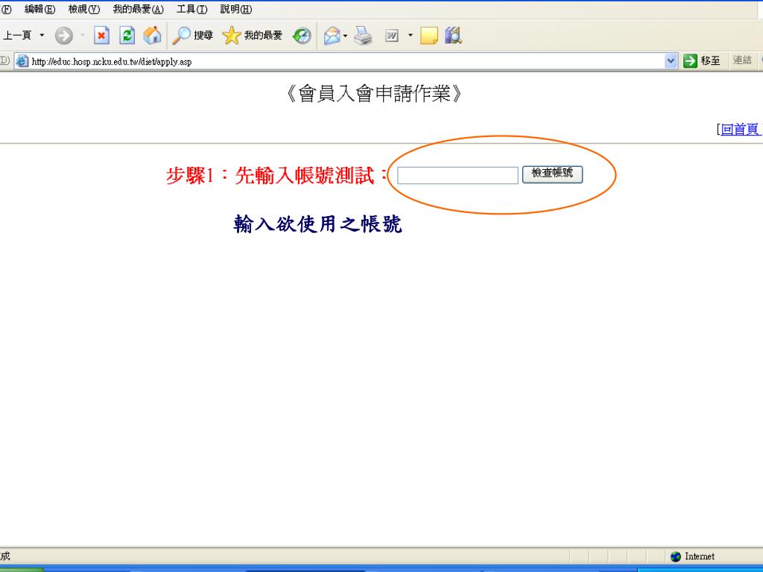Click the 移至 Go button
Image resolution: width=763 pixels, height=572 pixels.
click(701, 61)
